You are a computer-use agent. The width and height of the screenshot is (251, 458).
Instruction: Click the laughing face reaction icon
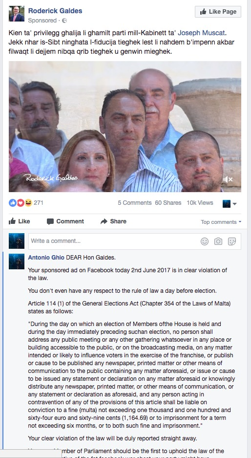tap(28, 203)
